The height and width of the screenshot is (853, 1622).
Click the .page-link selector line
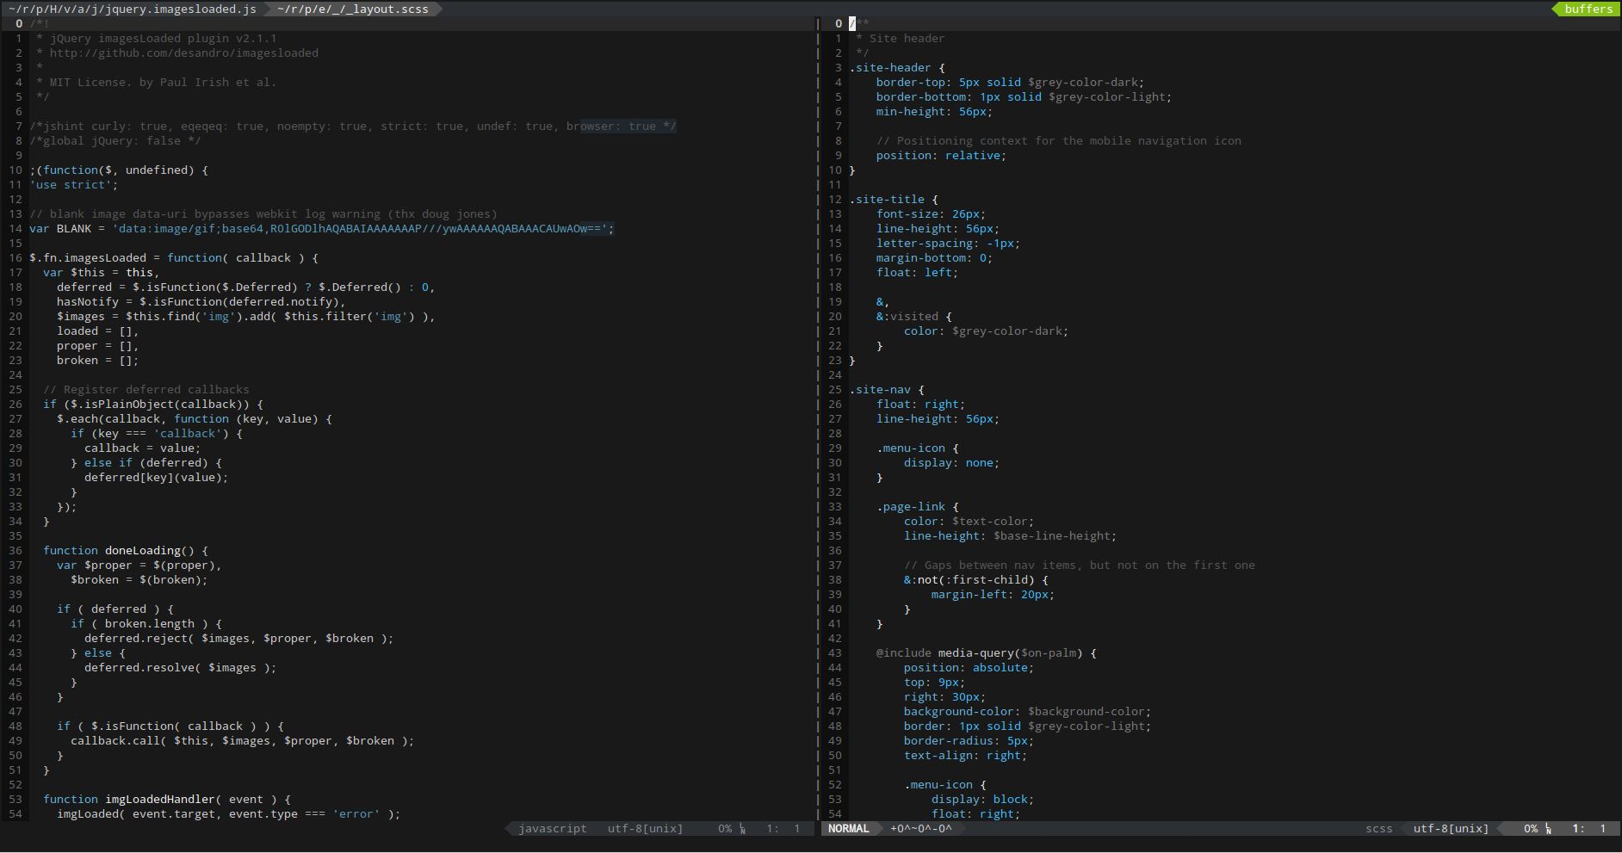click(918, 506)
